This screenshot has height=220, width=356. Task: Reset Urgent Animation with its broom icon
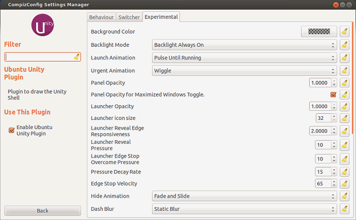tap(344, 71)
